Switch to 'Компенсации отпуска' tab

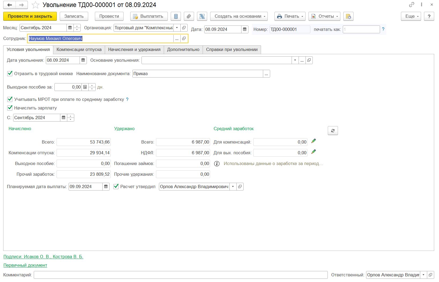[x=79, y=50]
